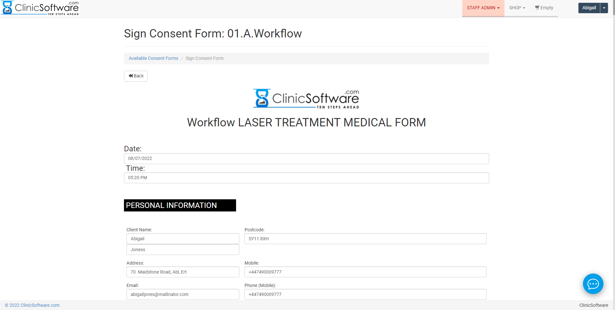Click the Abigail user button
This screenshot has width=615, height=310.
[x=589, y=8]
